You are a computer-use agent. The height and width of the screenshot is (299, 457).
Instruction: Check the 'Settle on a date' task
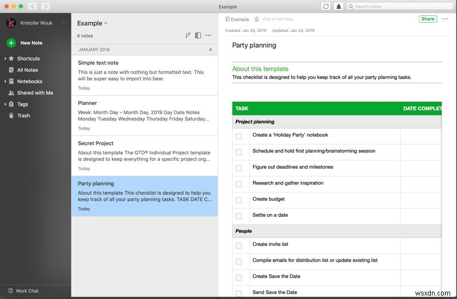pyautogui.click(x=239, y=216)
